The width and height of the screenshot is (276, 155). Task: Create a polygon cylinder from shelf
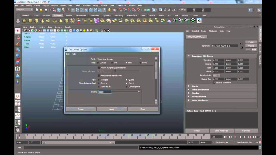tap(36, 21)
